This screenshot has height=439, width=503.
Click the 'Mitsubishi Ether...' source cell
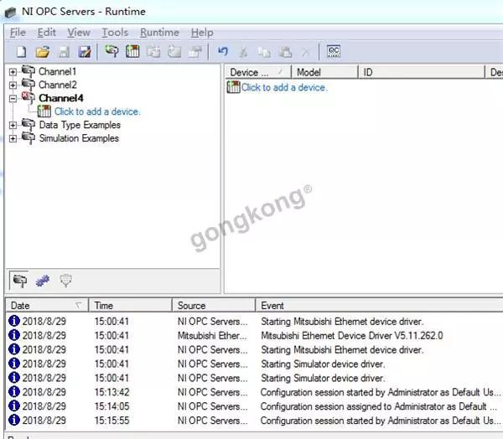click(212, 335)
